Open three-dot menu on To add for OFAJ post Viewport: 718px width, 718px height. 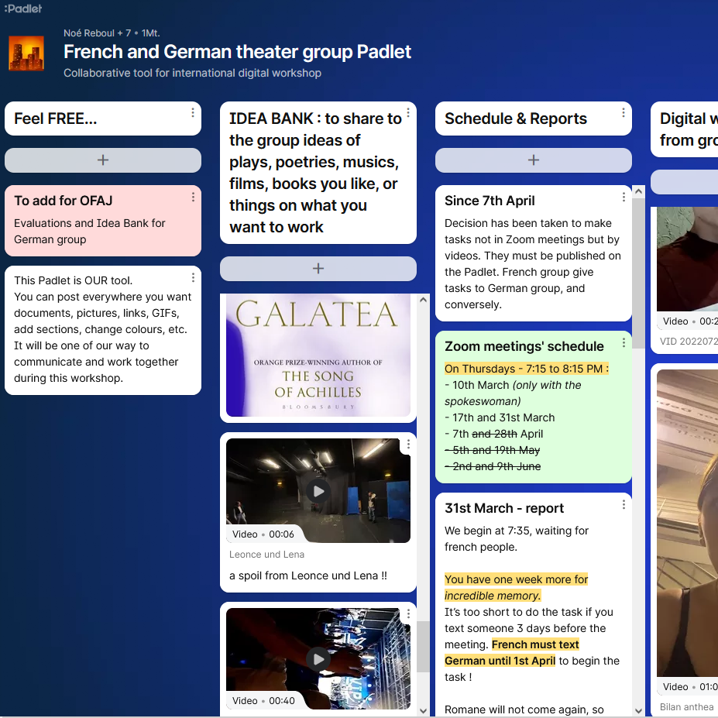coord(193,198)
